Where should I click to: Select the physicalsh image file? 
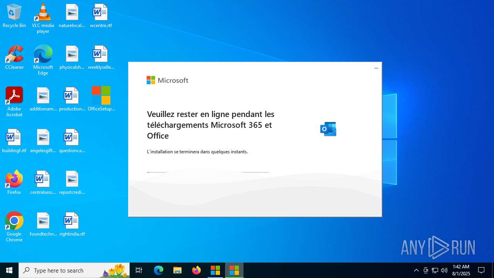click(x=72, y=58)
